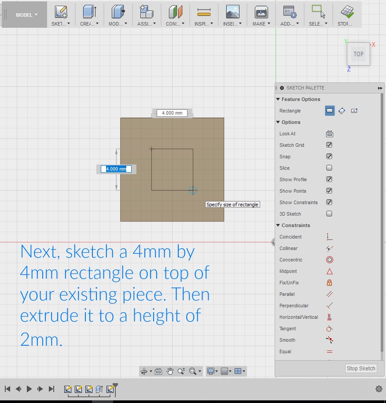386x403 pixels.
Task: Open the MODEL workspace dropdown
Action: pyautogui.click(x=26, y=15)
